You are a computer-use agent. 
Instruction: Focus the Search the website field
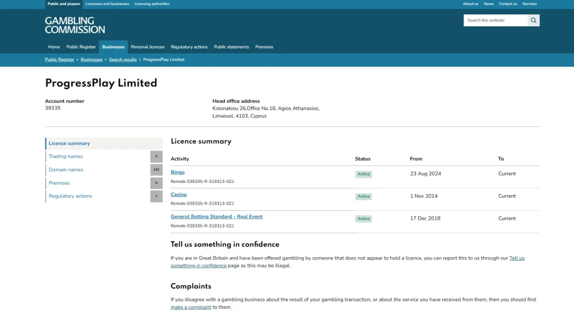(x=496, y=21)
